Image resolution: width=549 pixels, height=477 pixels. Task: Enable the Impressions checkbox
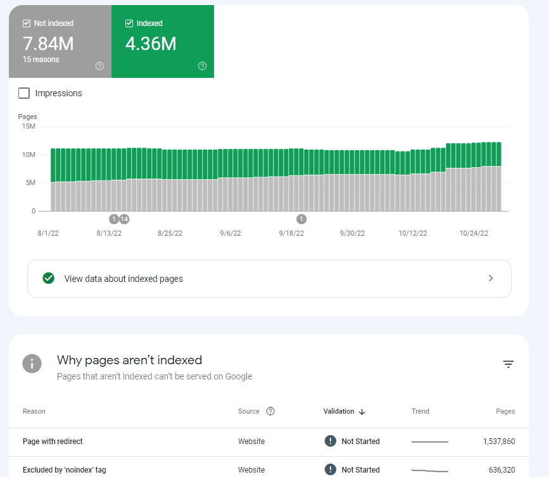23,92
